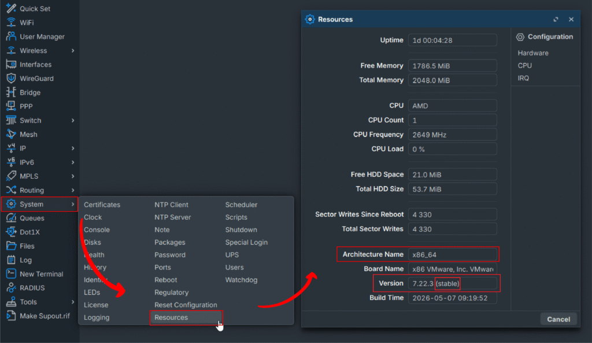Click the Files folder icon
Viewport: 592px width, 343px height.
pyautogui.click(x=11, y=246)
